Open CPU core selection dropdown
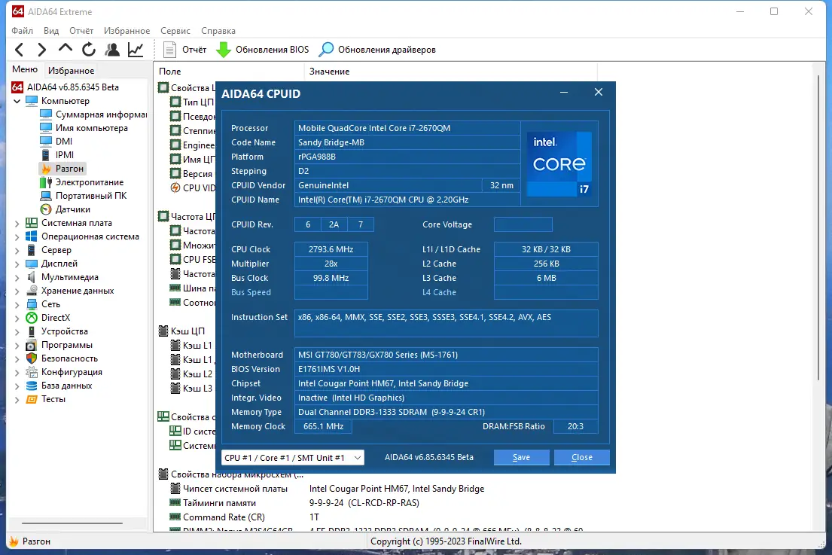This screenshot has width=832, height=555. (x=292, y=457)
